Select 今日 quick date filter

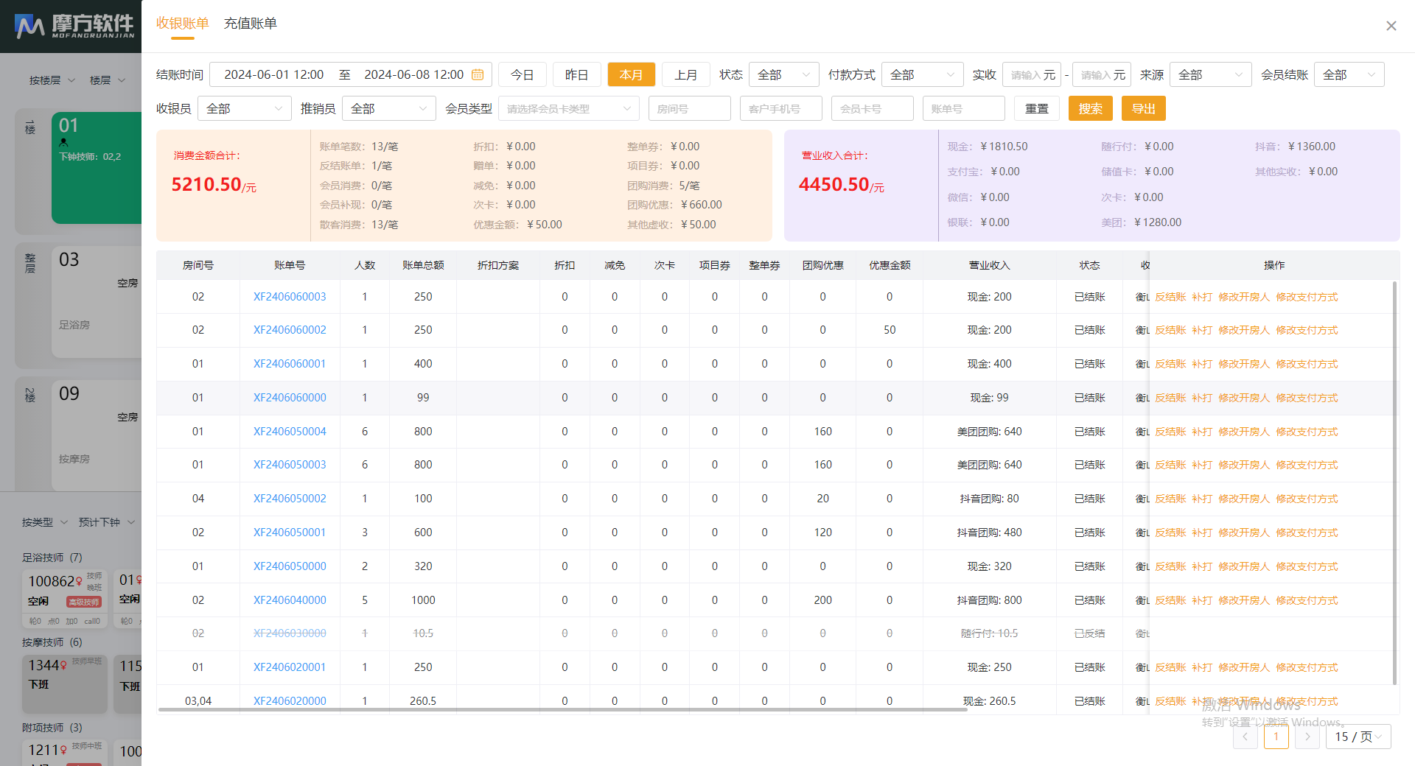click(522, 74)
